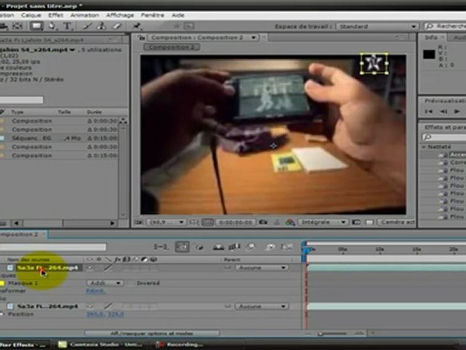Viewport: 466px width, 350px height.
Task: Open the Animation menu
Action: (x=84, y=15)
